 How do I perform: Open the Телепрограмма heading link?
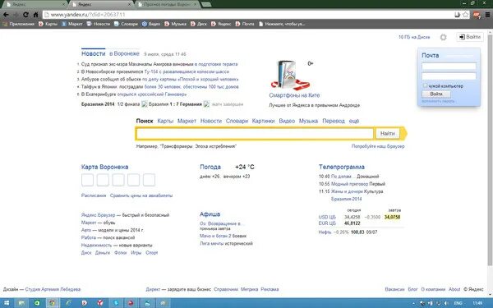(342, 167)
